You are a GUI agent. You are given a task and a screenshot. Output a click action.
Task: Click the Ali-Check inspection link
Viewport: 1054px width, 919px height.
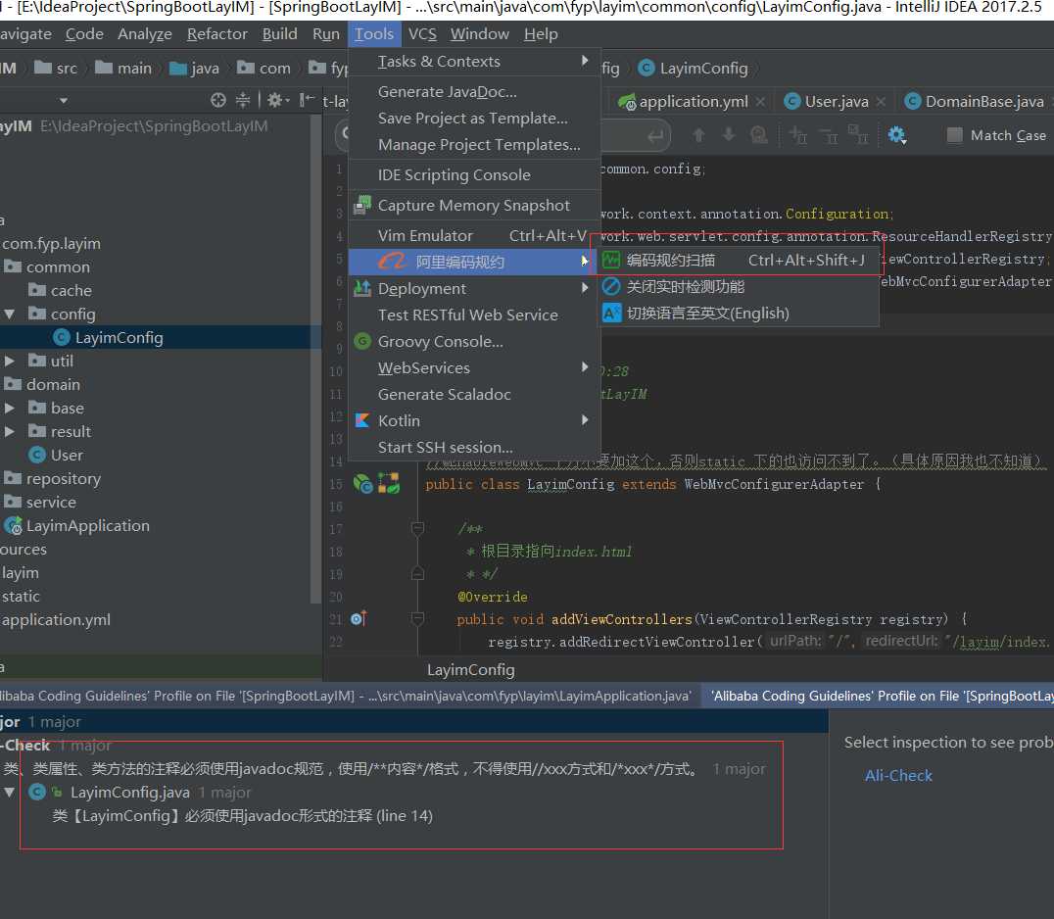898,776
